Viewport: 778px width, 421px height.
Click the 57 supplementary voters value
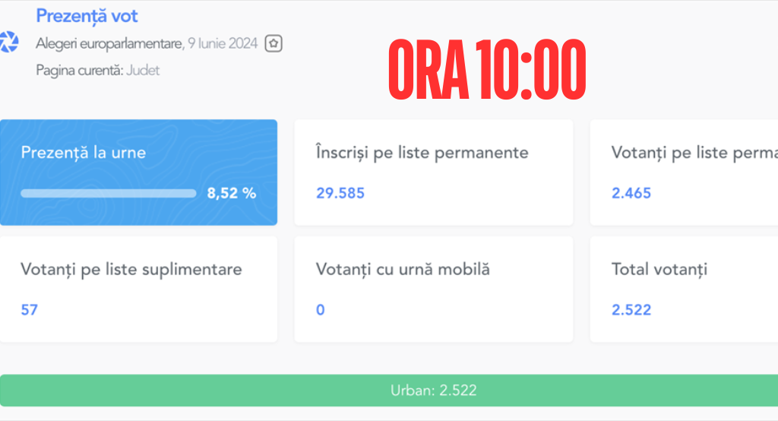tap(30, 310)
